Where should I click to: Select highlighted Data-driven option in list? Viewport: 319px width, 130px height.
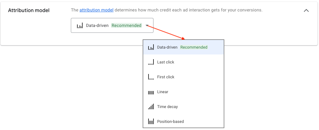183,47
